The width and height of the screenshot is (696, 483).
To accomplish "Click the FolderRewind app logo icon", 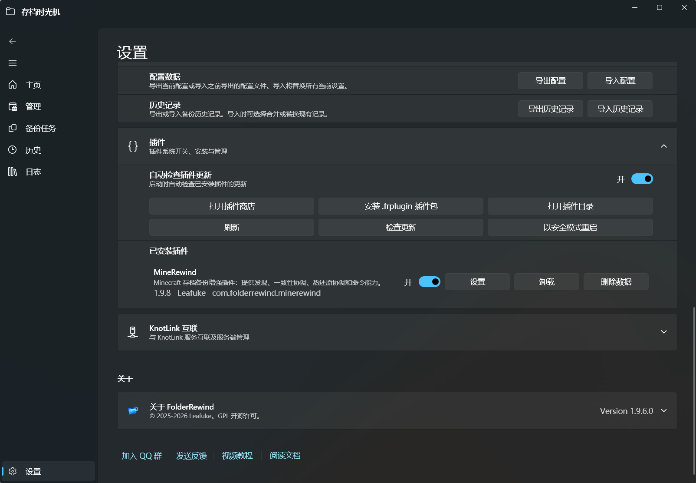I will pos(133,410).
